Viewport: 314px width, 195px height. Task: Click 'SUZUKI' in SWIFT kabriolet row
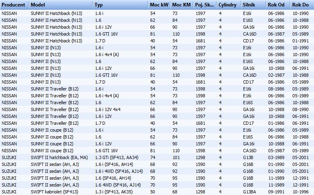(9, 192)
